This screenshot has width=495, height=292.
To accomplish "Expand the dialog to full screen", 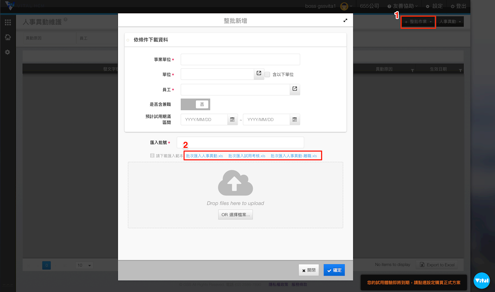I will click(345, 20).
